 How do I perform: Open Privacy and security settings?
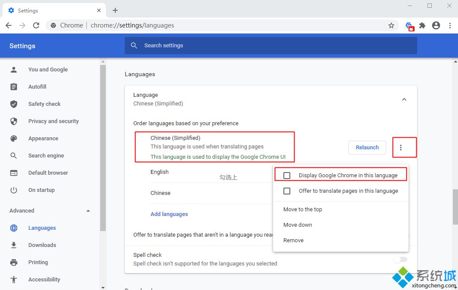[53, 121]
